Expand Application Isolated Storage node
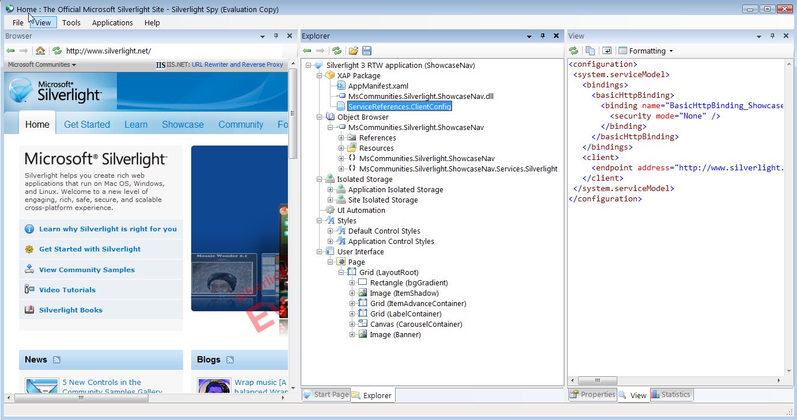Screen dimensions: 797x420 tap(331, 189)
